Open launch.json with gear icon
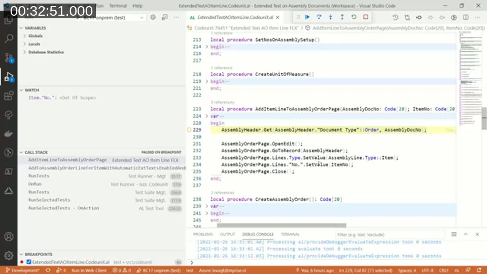 tap(153, 17)
